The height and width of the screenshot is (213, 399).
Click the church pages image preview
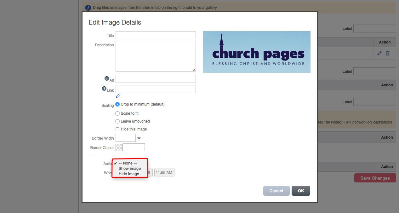point(257,52)
